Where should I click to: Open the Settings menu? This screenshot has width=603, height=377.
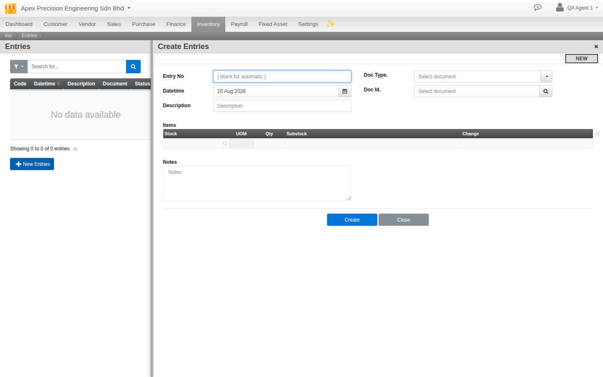pyautogui.click(x=308, y=24)
